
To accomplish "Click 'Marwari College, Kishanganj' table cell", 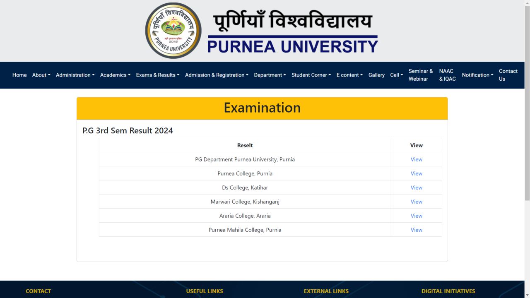I will click(x=245, y=202).
